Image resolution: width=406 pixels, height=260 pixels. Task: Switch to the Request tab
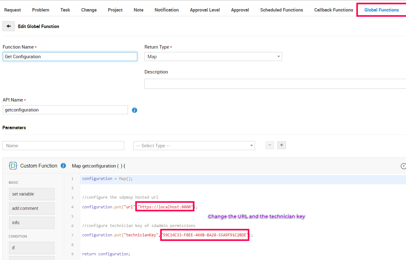12,10
